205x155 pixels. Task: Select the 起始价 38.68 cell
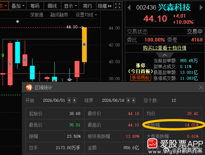pos(55,113)
